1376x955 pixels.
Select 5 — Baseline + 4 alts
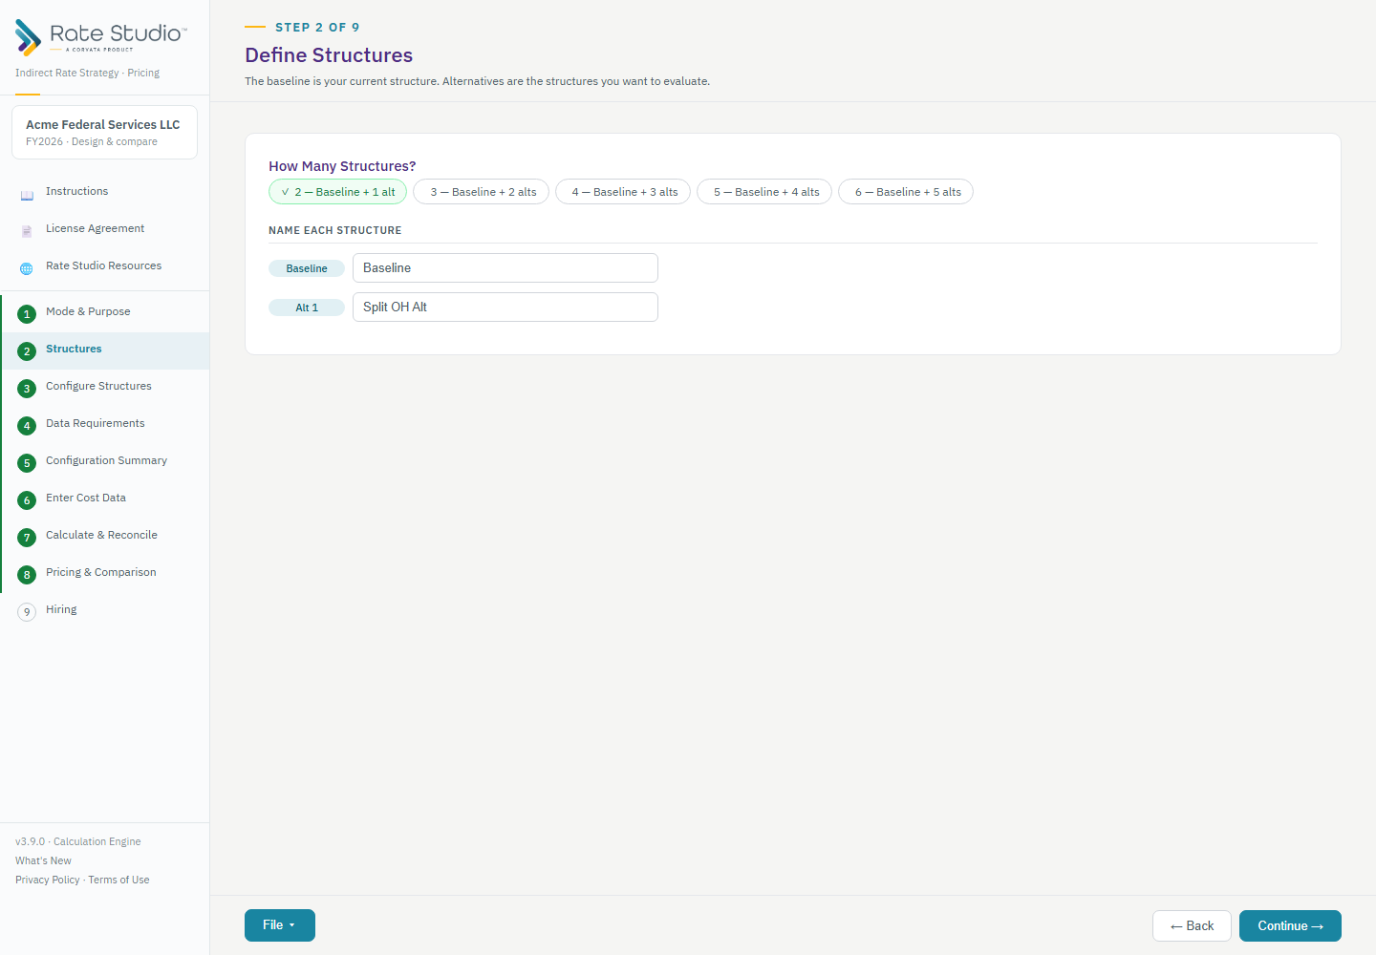coord(764,192)
